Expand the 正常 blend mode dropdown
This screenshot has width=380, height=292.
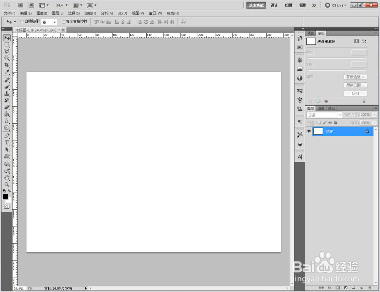(324, 115)
